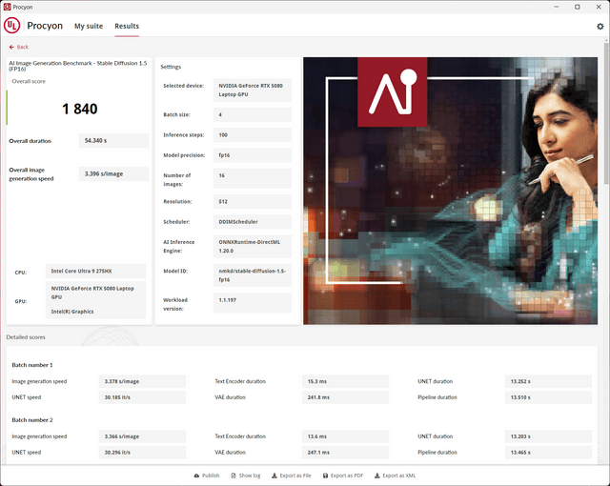Click batch 1 UNET duration 13.252 s
Image resolution: width=610 pixels, height=486 pixels.
click(x=548, y=381)
